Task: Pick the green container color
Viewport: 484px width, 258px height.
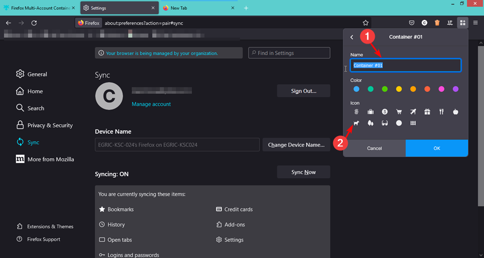Action: coord(385,89)
